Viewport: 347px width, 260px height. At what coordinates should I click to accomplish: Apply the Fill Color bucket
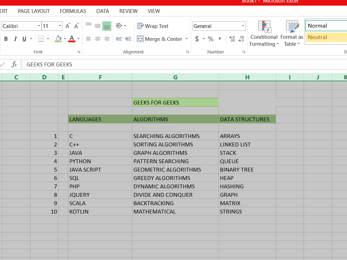[58, 39]
